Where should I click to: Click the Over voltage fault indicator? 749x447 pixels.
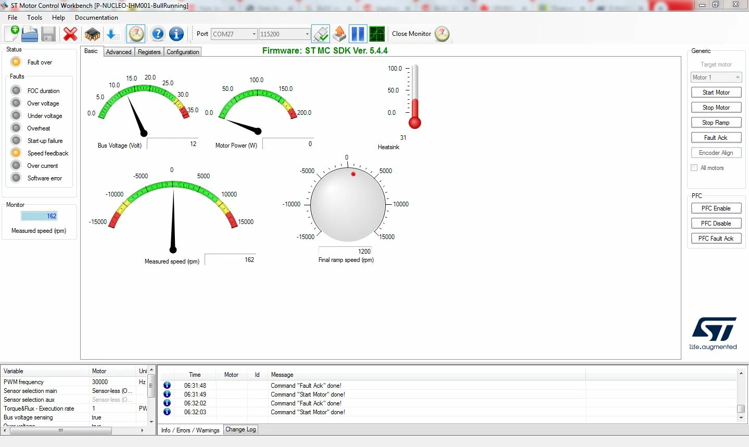pyautogui.click(x=16, y=103)
